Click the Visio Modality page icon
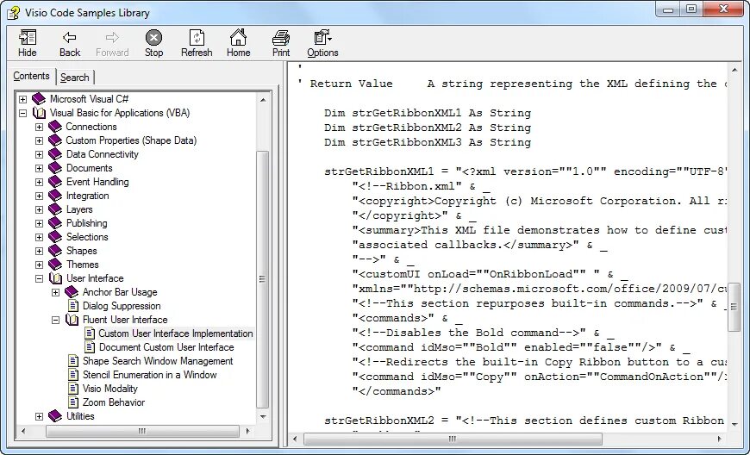 click(73, 389)
